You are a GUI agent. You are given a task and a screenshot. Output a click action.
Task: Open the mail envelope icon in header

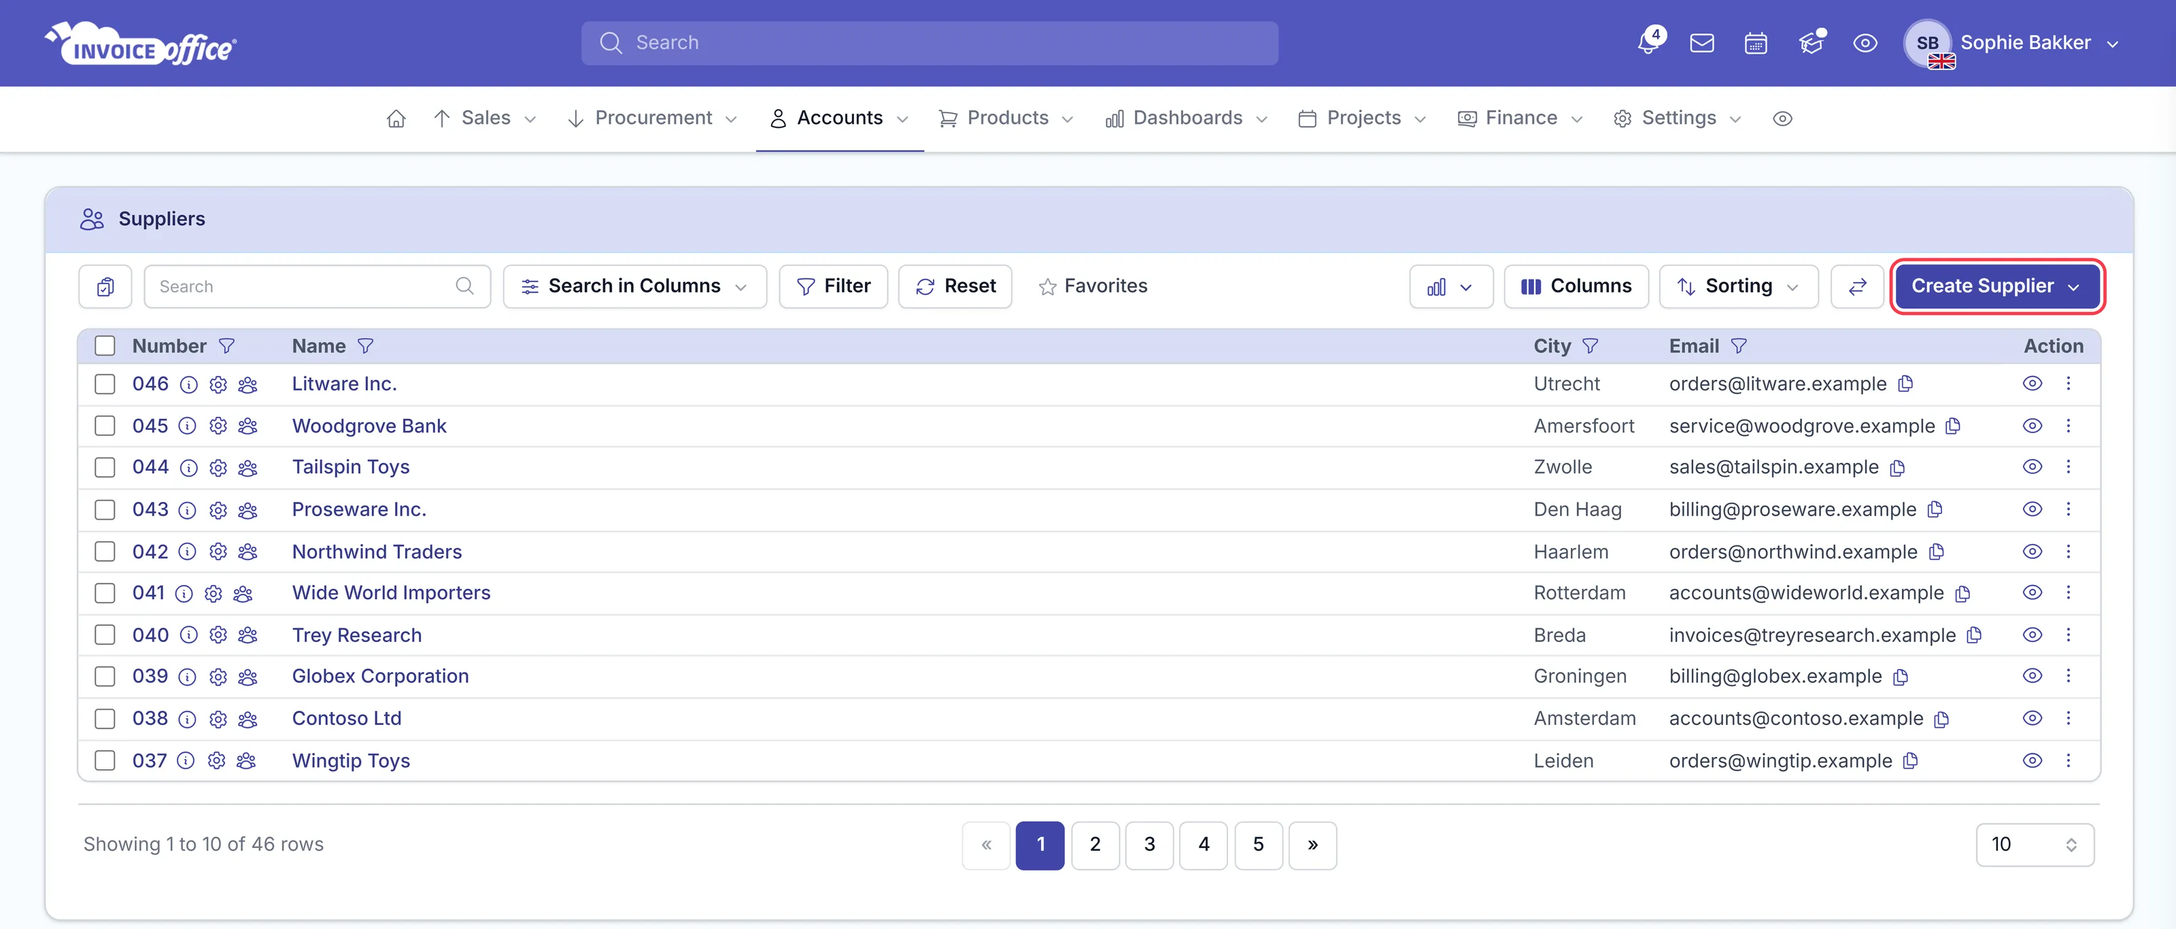(x=1702, y=43)
